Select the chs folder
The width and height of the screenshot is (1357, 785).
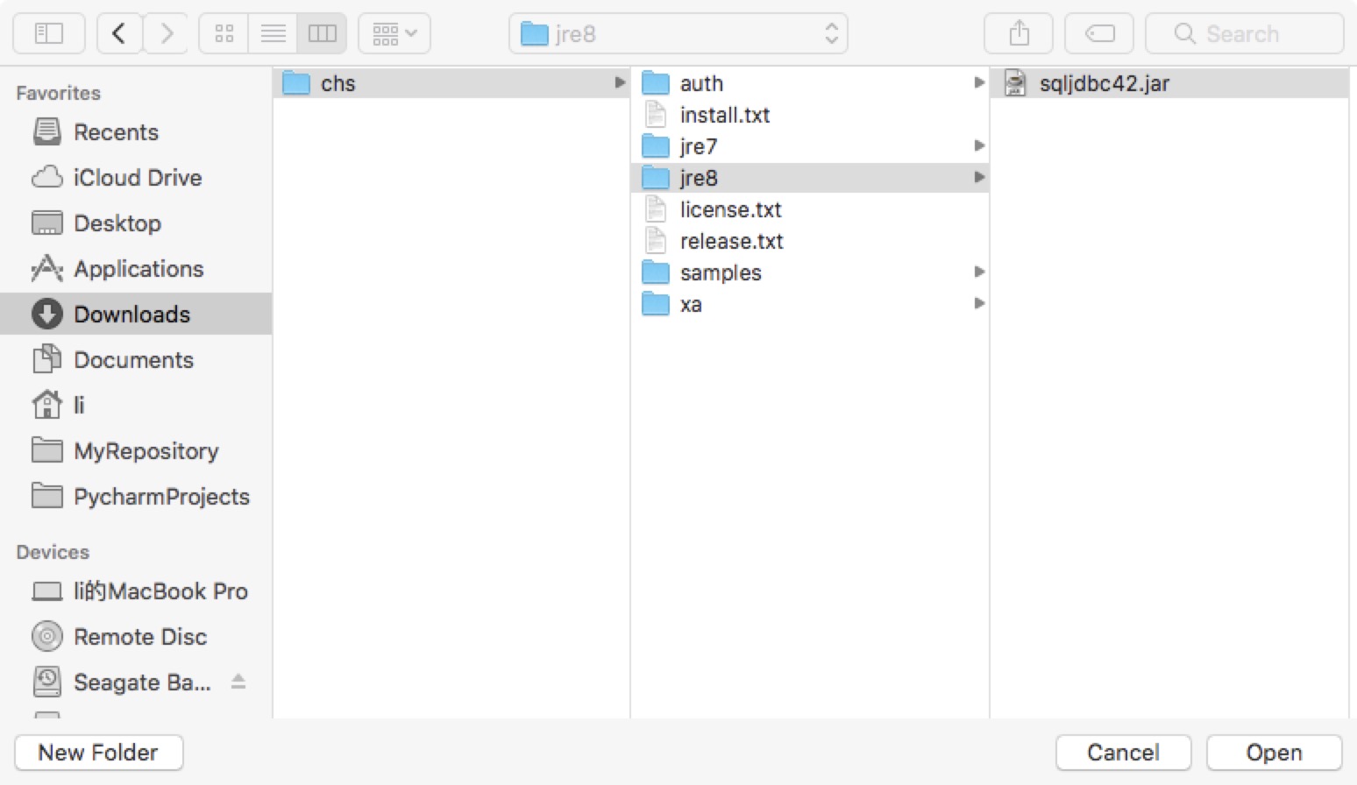(x=451, y=83)
